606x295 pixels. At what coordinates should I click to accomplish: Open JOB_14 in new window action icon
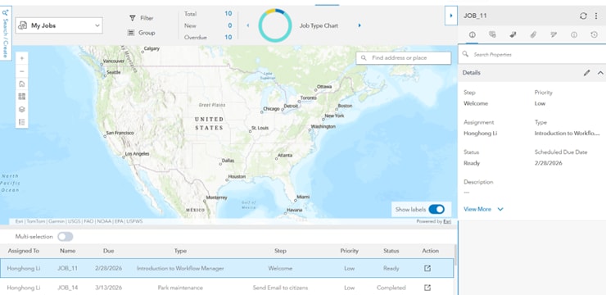pos(427,288)
